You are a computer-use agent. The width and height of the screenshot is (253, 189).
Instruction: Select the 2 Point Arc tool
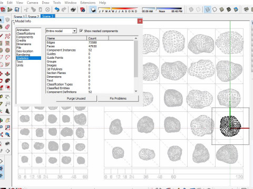7,57
